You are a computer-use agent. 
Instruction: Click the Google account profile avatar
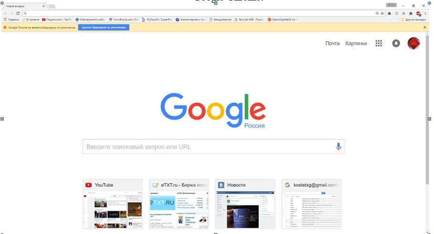click(413, 43)
